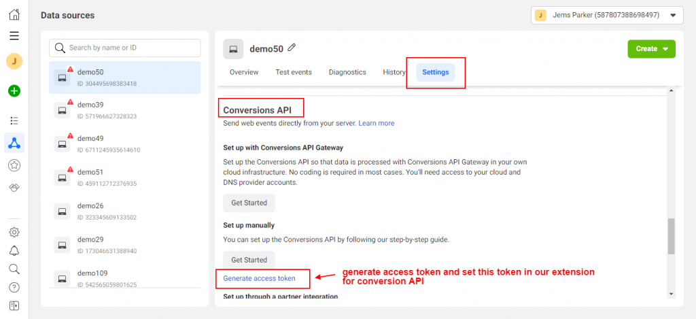Open the home icon in left sidebar
This screenshot has width=696, height=319.
pyautogui.click(x=14, y=14)
